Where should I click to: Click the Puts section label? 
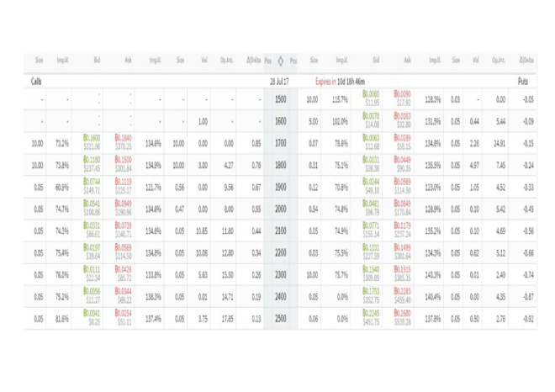(x=522, y=82)
